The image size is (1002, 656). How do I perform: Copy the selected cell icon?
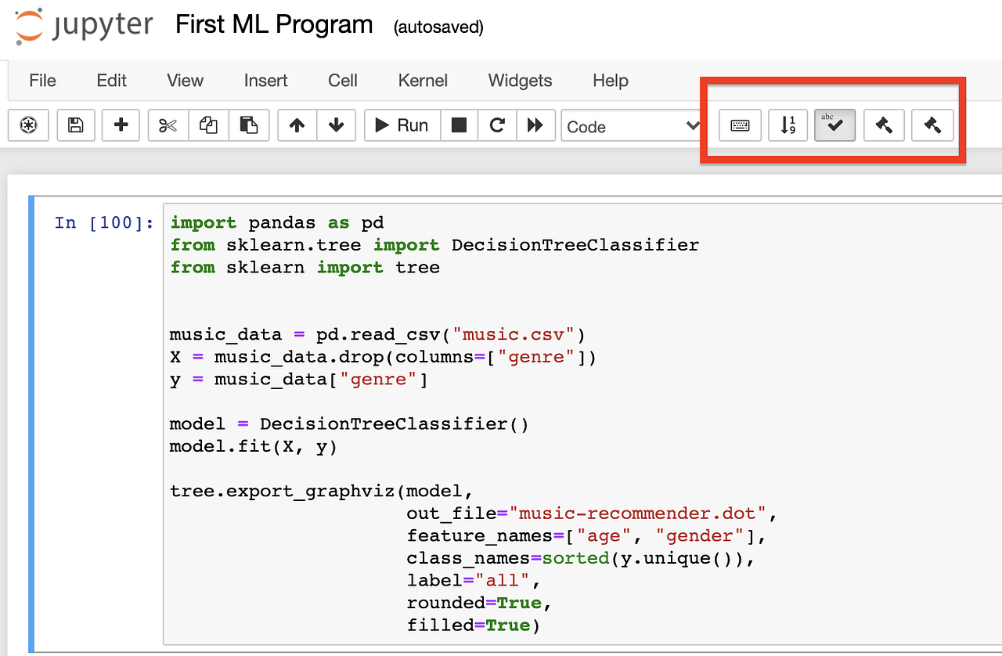tap(207, 125)
